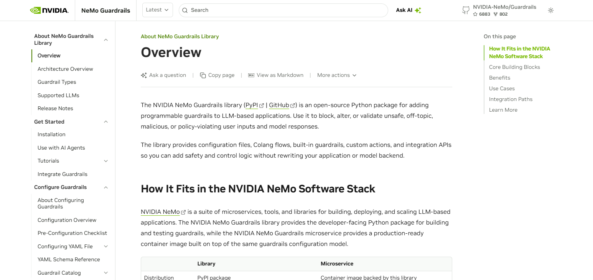
Task: Jump to Benefits section
Action: (499, 78)
